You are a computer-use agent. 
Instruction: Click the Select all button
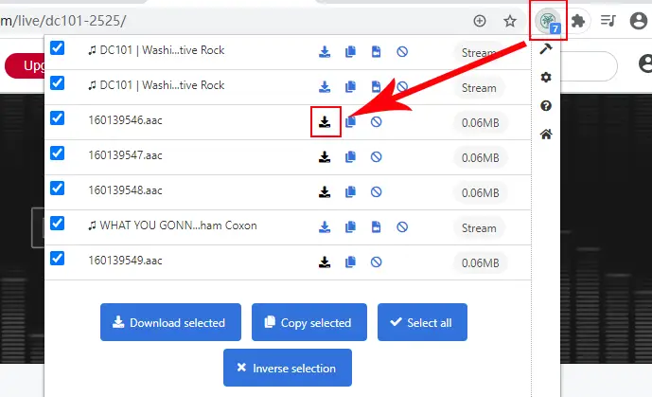[421, 322]
